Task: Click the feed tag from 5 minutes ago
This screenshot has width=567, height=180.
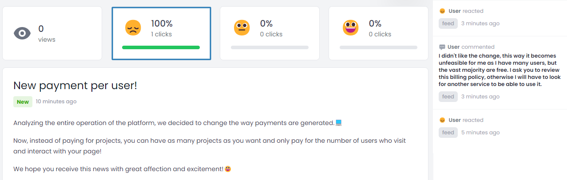Action: (x=448, y=133)
